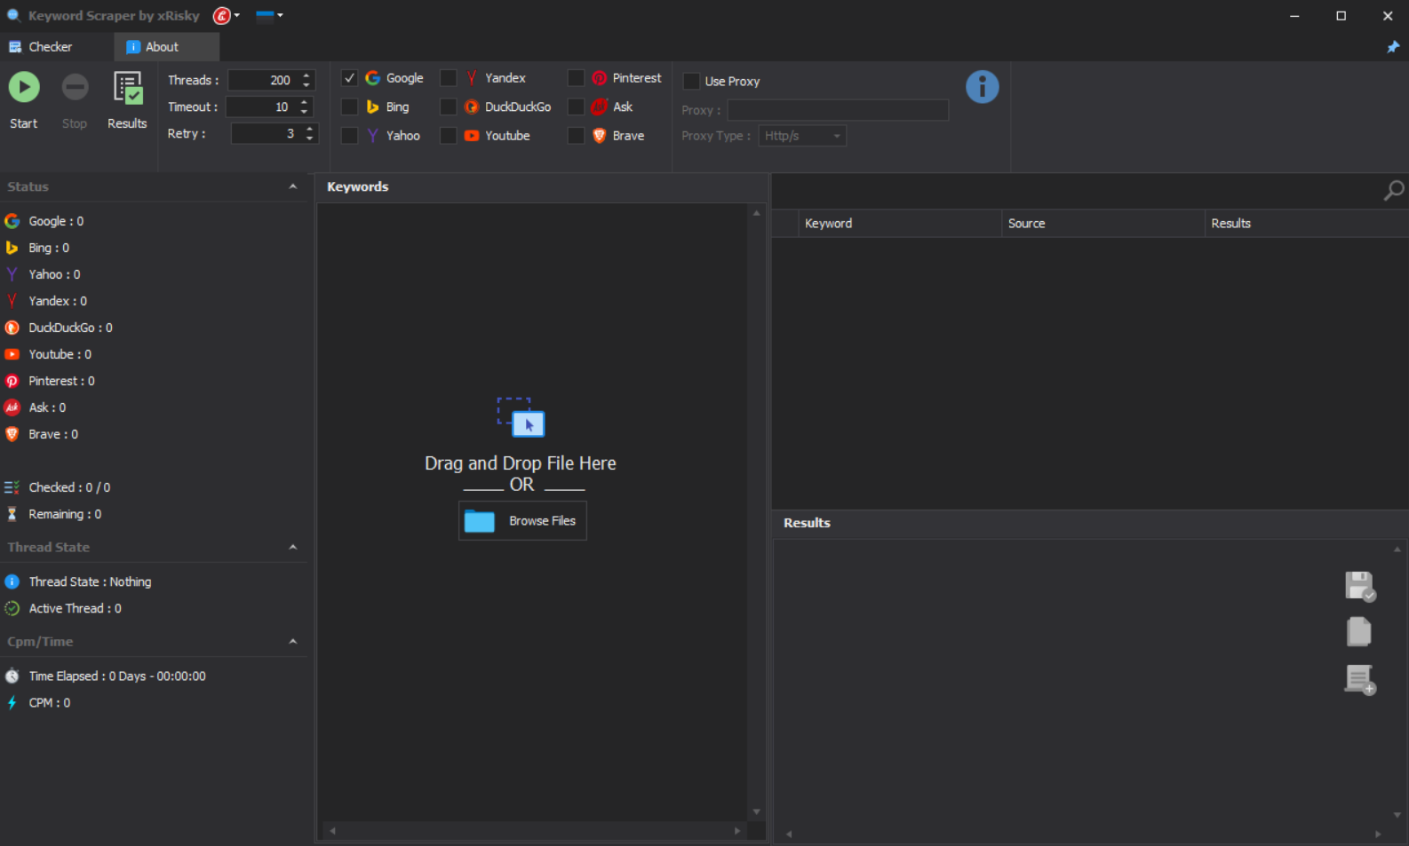Tick the Use Proxy checkbox
The width and height of the screenshot is (1409, 846).
click(x=691, y=81)
